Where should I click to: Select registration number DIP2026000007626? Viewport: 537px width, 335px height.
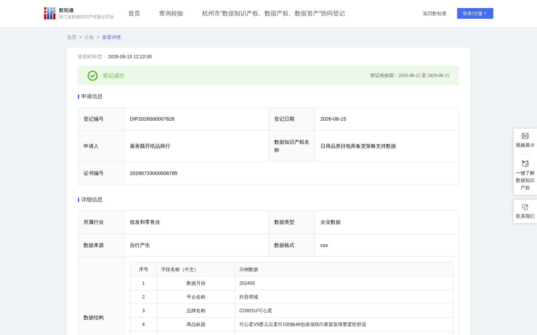[x=152, y=119]
